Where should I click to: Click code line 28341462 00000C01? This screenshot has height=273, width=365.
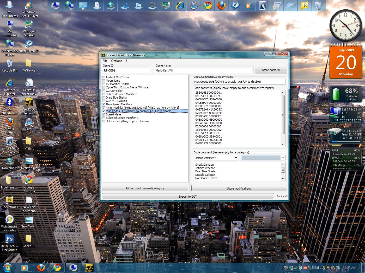[208, 93]
